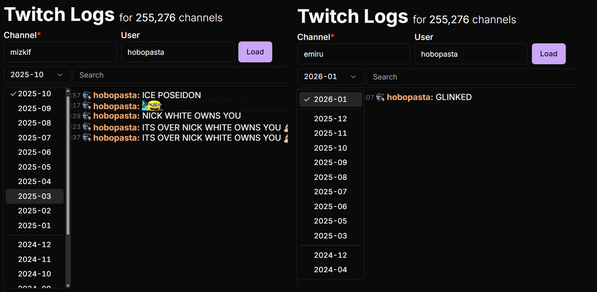Open hobopasta username on the minion emote message
The width and height of the screenshot is (597, 292).
tap(117, 106)
